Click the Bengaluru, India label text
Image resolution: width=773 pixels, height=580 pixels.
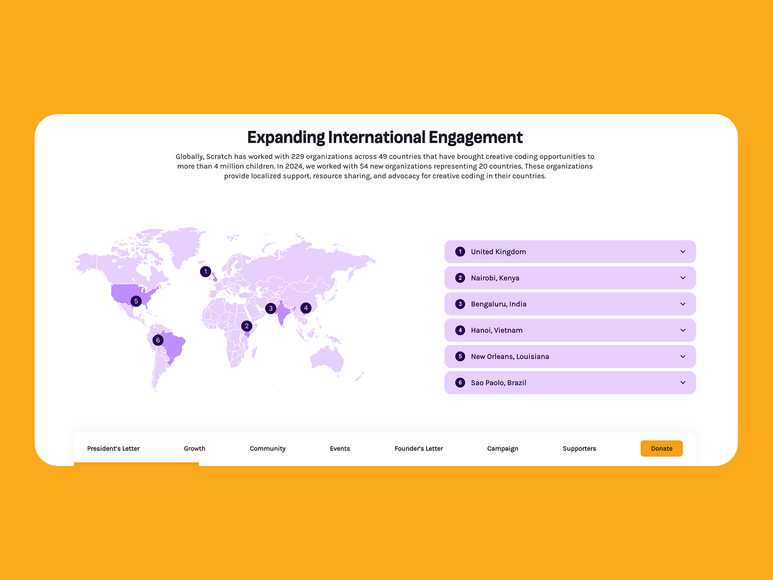[x=499, y=304]
